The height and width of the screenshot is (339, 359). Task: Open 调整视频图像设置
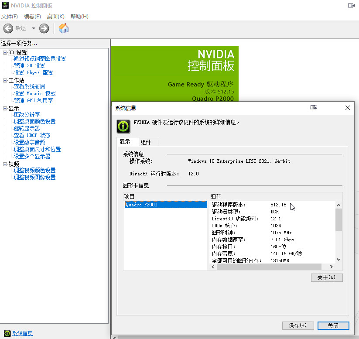34,177
